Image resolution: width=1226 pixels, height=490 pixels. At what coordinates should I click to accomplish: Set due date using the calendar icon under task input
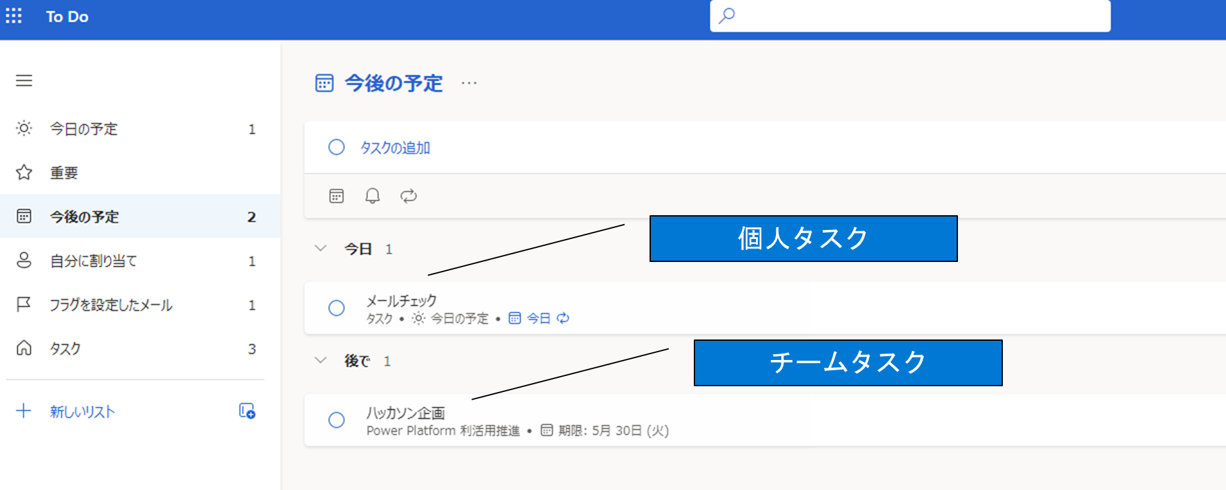pos(337,196)
